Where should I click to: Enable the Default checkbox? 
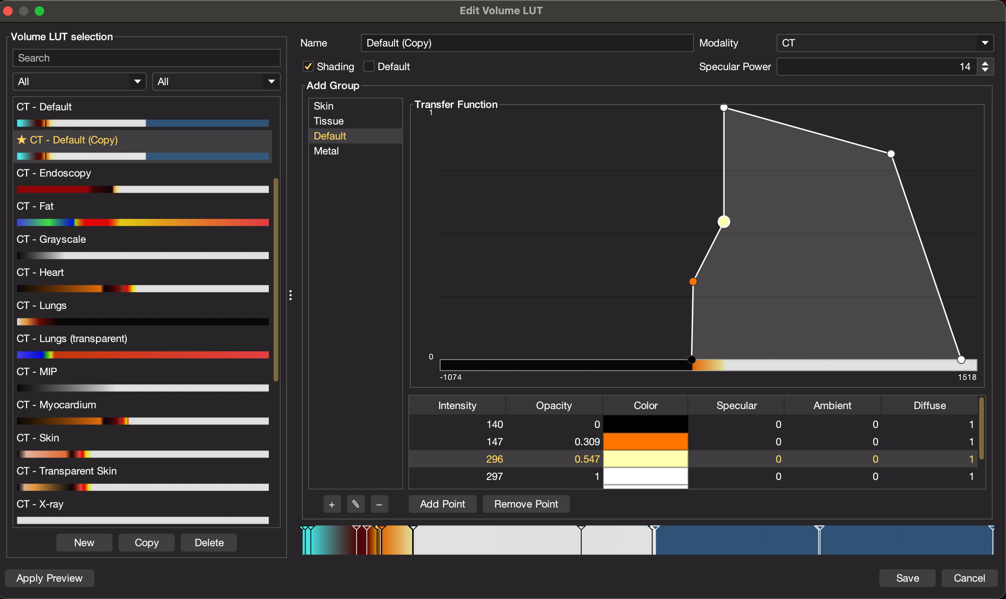(x=369, y=66)
